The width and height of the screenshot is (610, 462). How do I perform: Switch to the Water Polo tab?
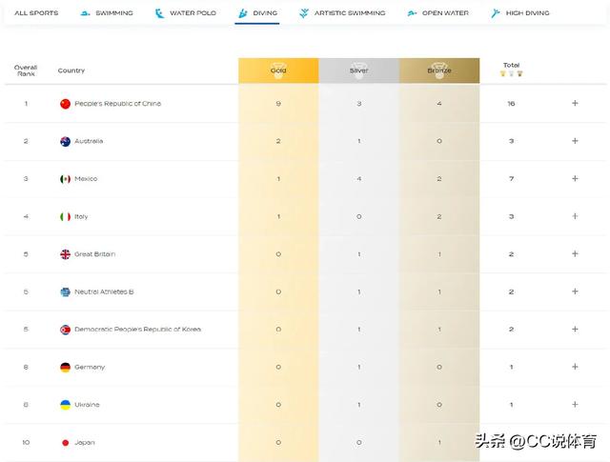185,12
